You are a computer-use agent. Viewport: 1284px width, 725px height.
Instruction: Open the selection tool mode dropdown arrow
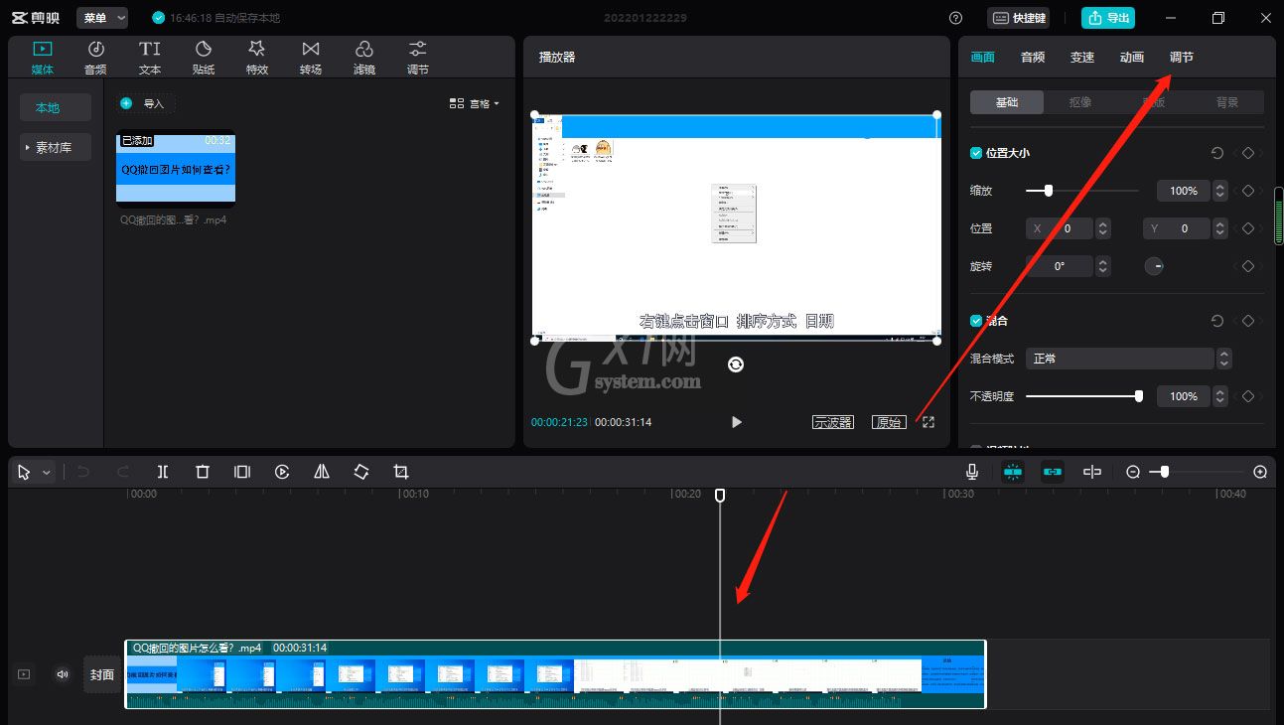pos(46,473)
